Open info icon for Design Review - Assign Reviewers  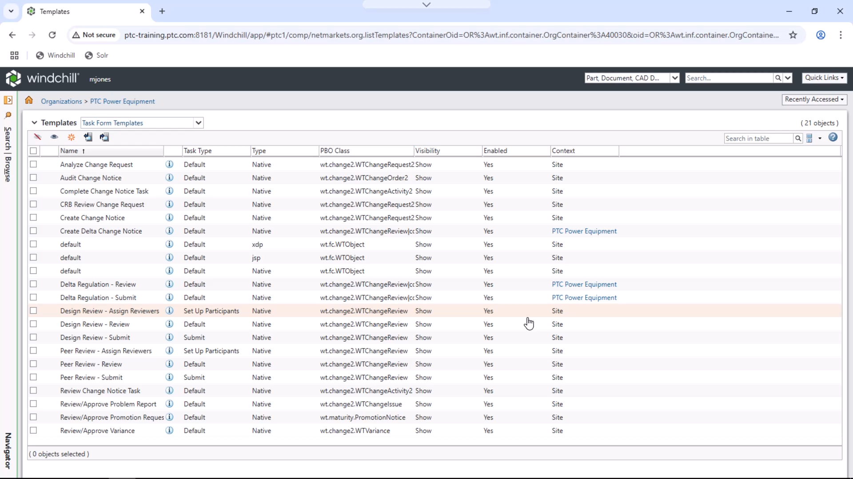(169, 310)
